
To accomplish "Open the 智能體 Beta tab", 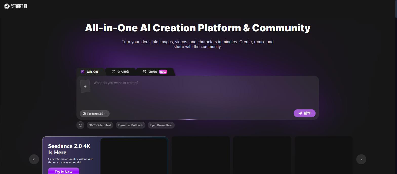I will (155, 72).
